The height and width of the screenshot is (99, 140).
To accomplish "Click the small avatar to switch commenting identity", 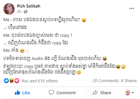I will pyautogui.click(x=128, y=92).
